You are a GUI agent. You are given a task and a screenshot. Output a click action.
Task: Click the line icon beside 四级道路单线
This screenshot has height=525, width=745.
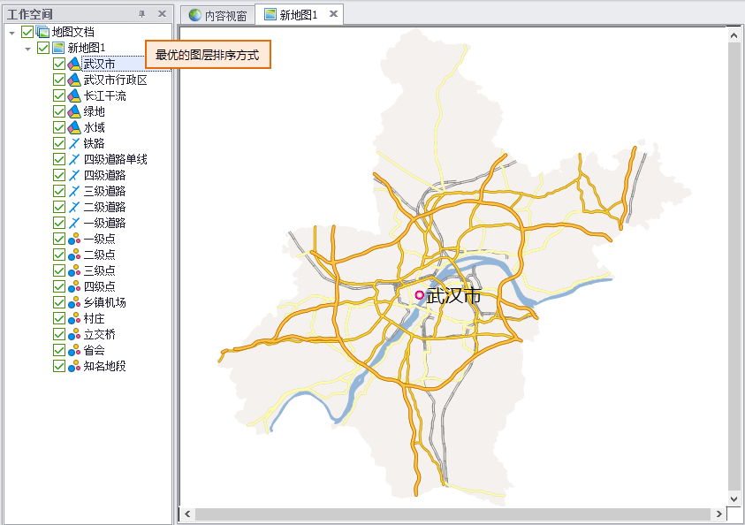[x=74, y=159]
